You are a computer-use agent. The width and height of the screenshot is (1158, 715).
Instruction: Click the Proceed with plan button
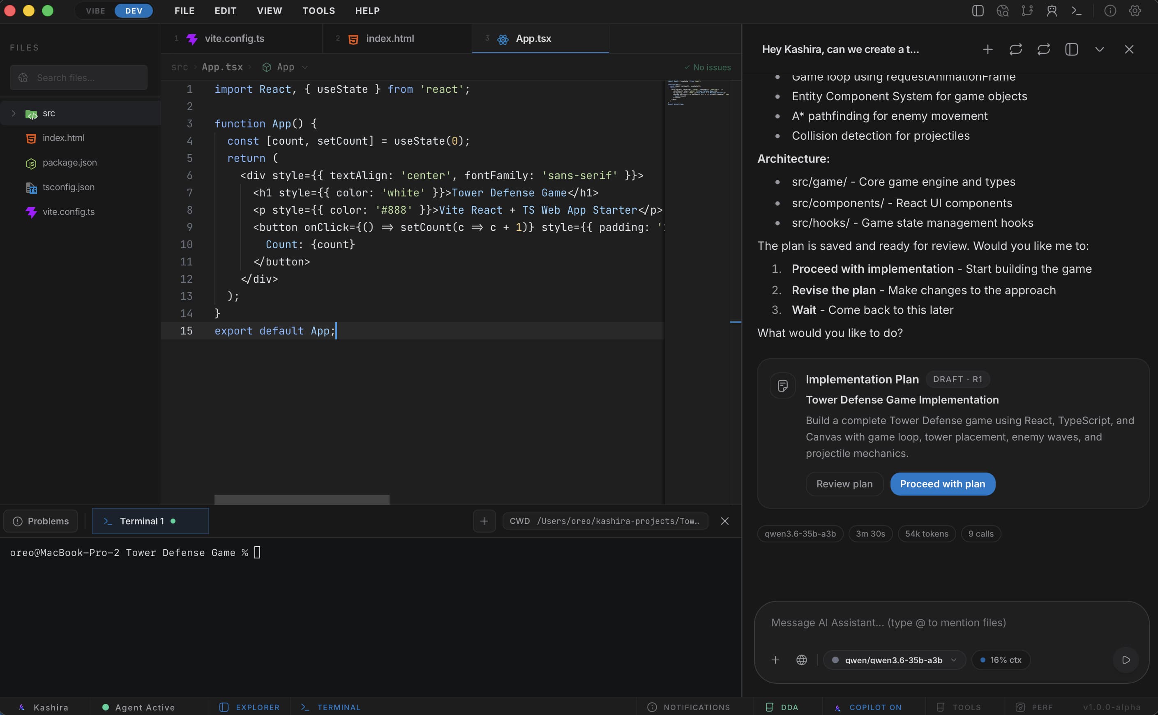[942, 483]
